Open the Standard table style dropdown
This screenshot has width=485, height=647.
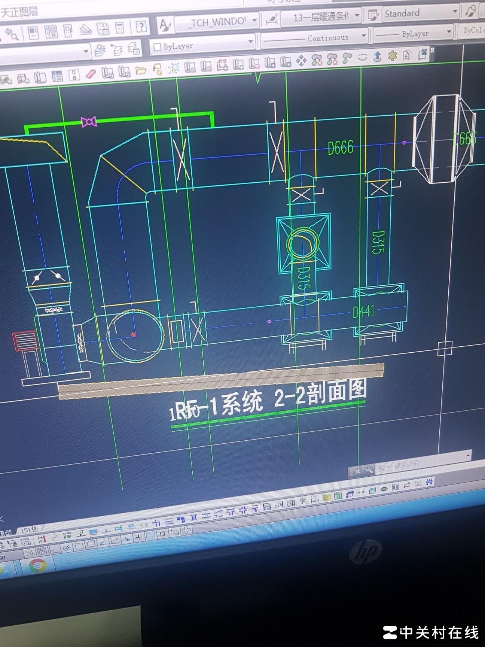421,13
